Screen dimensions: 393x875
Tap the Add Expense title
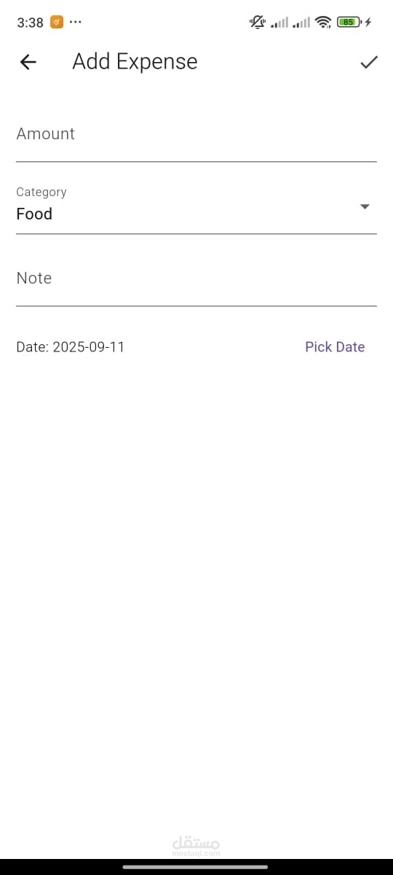click(135, 62)
